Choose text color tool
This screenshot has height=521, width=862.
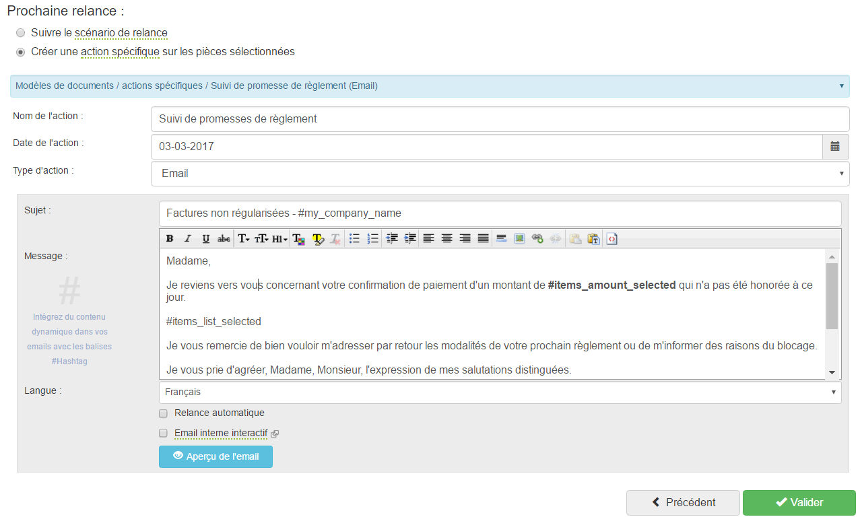pos(299,238)
